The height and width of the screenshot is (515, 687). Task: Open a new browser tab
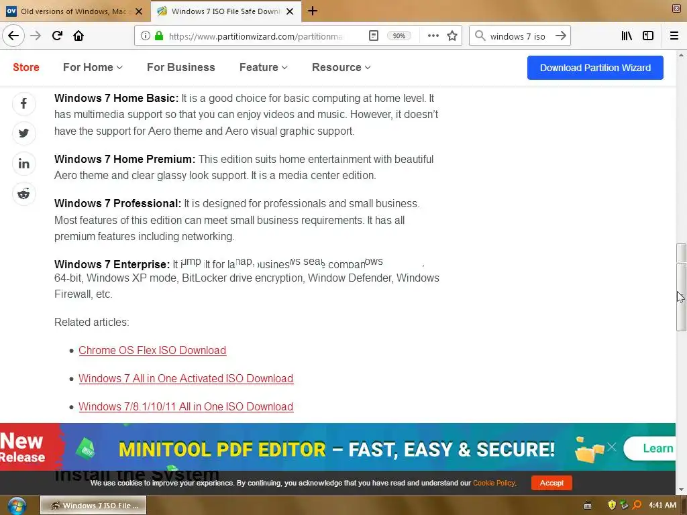click(x=313, y=11)
